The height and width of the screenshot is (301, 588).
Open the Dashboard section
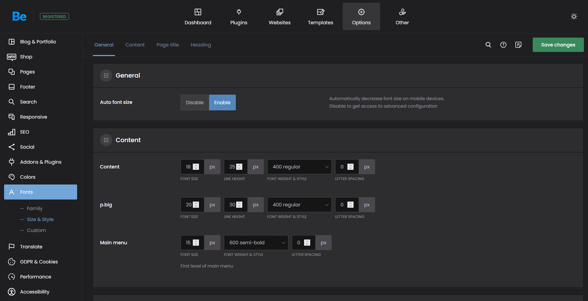pos(198,16)
